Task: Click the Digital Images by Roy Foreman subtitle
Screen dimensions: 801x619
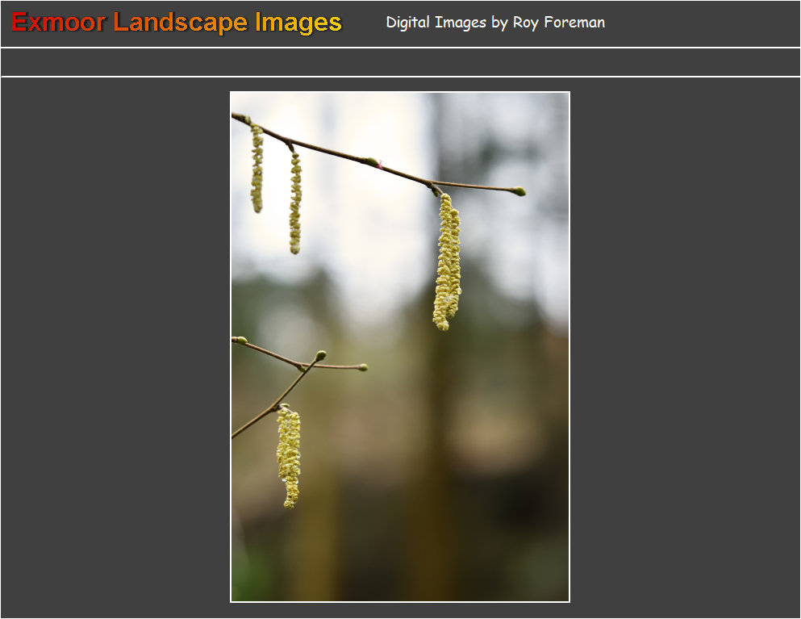Action: pos(494,23)
